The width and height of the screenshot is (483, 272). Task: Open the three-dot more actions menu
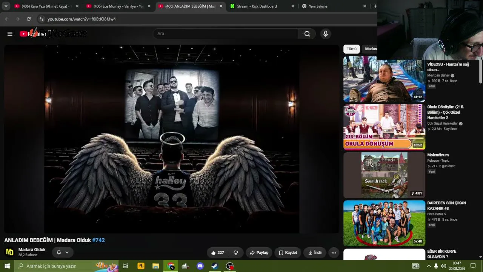pyautogui.click(x=334, y=253)
